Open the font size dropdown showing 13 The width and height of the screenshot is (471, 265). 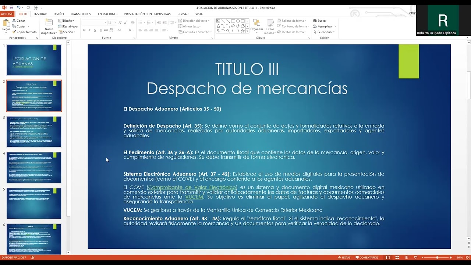click(115, 23)
